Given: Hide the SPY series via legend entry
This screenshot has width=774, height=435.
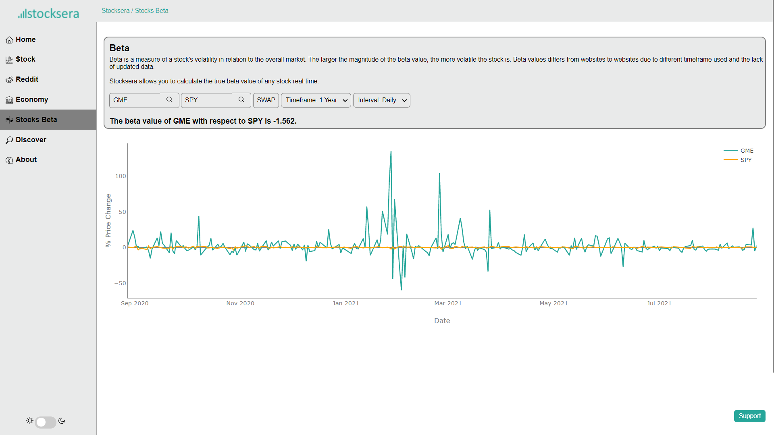Looking at the screenshot, I should [x=746, y=160].
